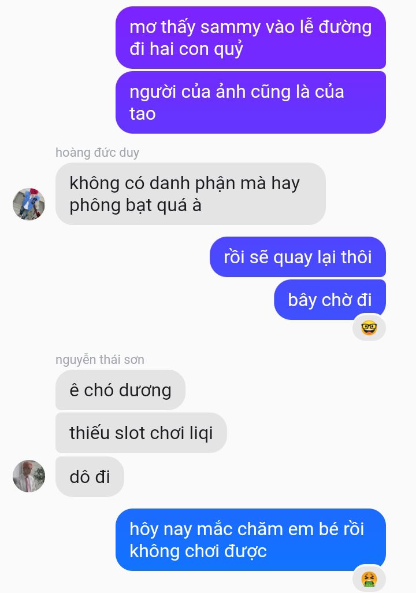Select message 'ê chó dương'
Image resolution: width=416 pixels, height=593 pixels.
pos(120,390)
